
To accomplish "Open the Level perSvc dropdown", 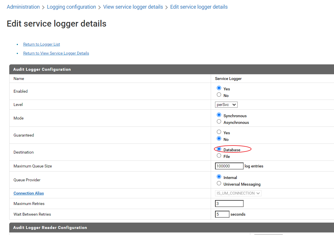I will point(226,105).
